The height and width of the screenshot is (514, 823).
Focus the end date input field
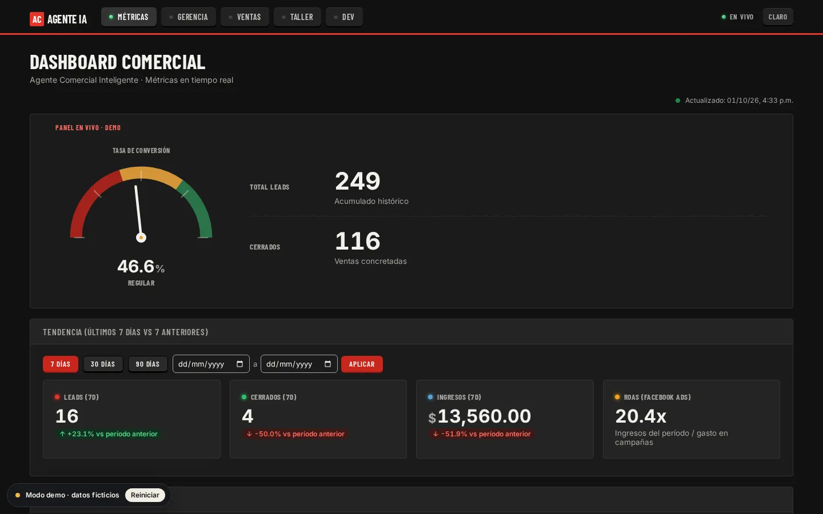[x=299, y=364]
